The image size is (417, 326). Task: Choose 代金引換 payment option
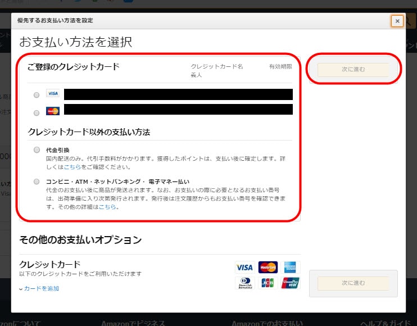click(x=37, y=150)
